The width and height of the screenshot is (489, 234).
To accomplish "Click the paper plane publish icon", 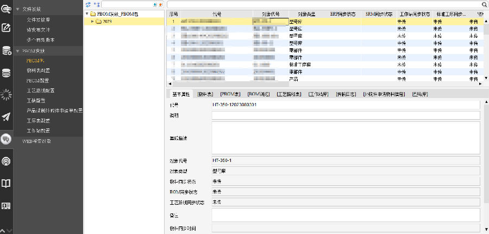I will 7,116.
